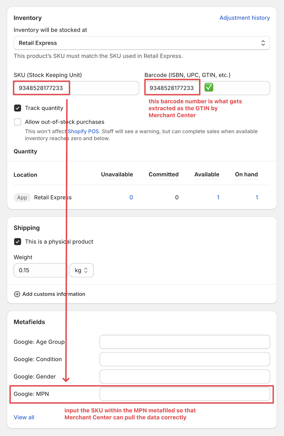This screenshot has width=284, height=436.
Task: Click the Google: MPN metafield input
Action: (x=184, y=394)
